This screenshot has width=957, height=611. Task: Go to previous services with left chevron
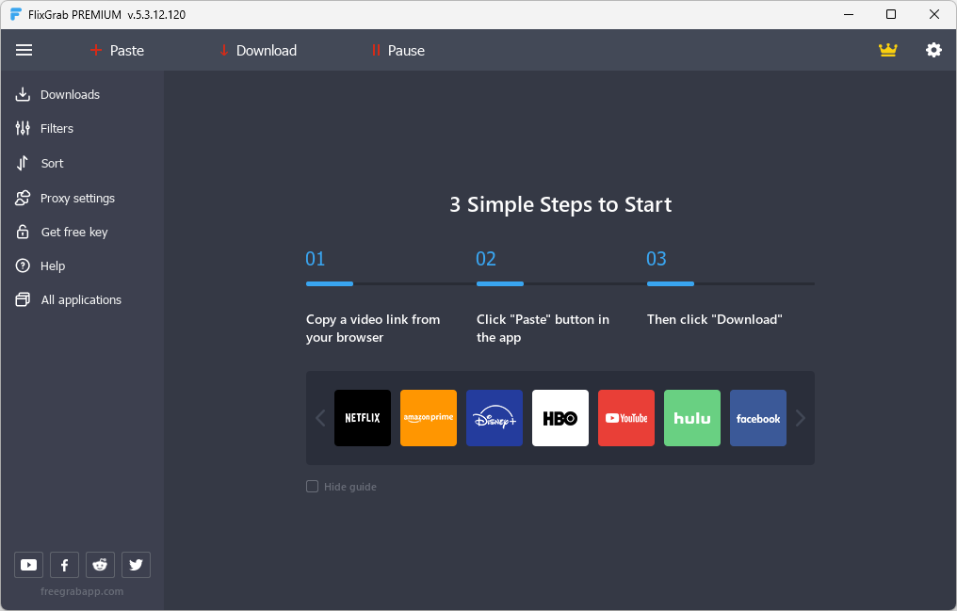320,418
